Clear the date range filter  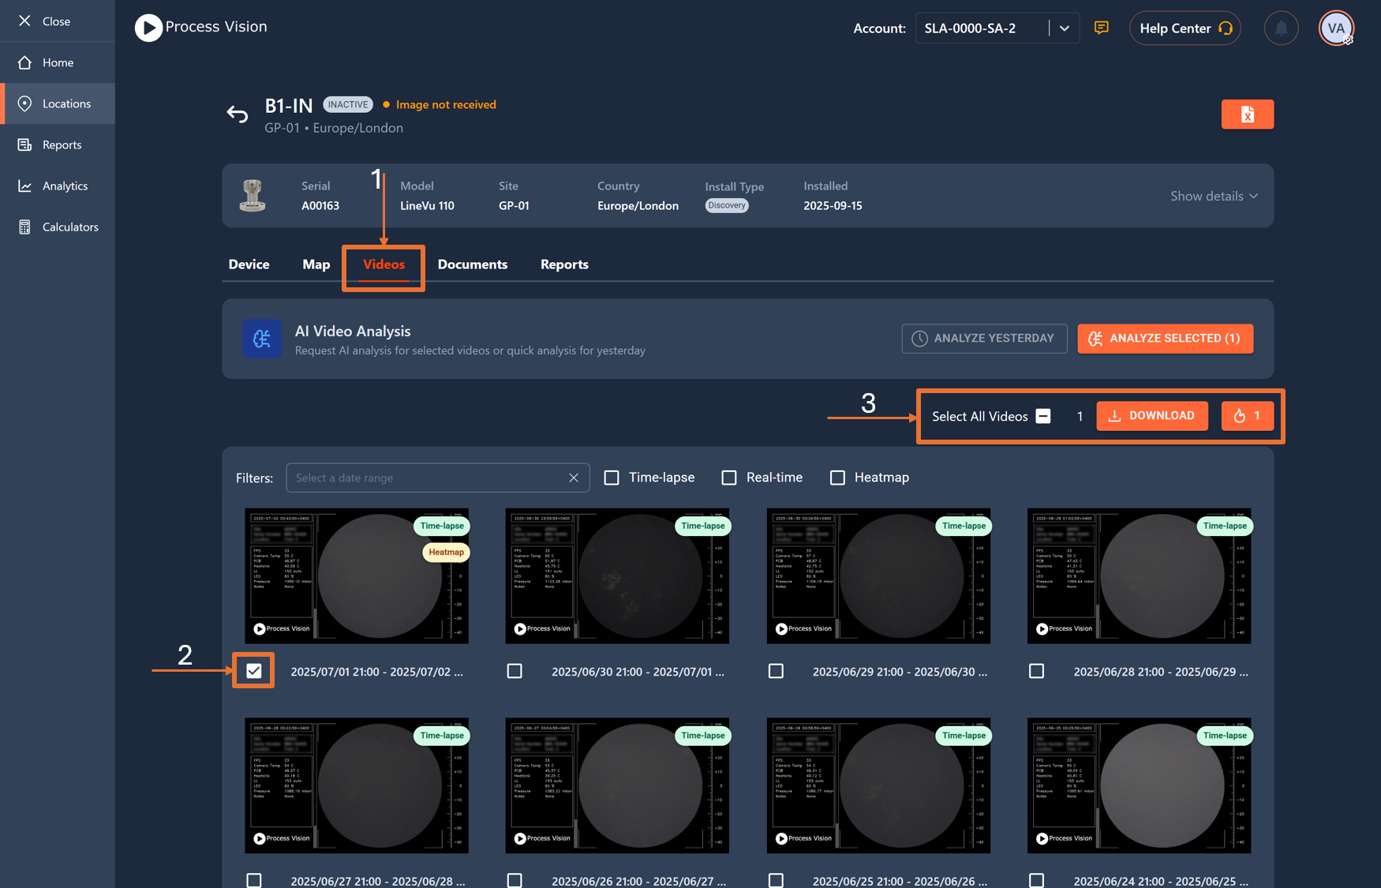tap(574, 478)
